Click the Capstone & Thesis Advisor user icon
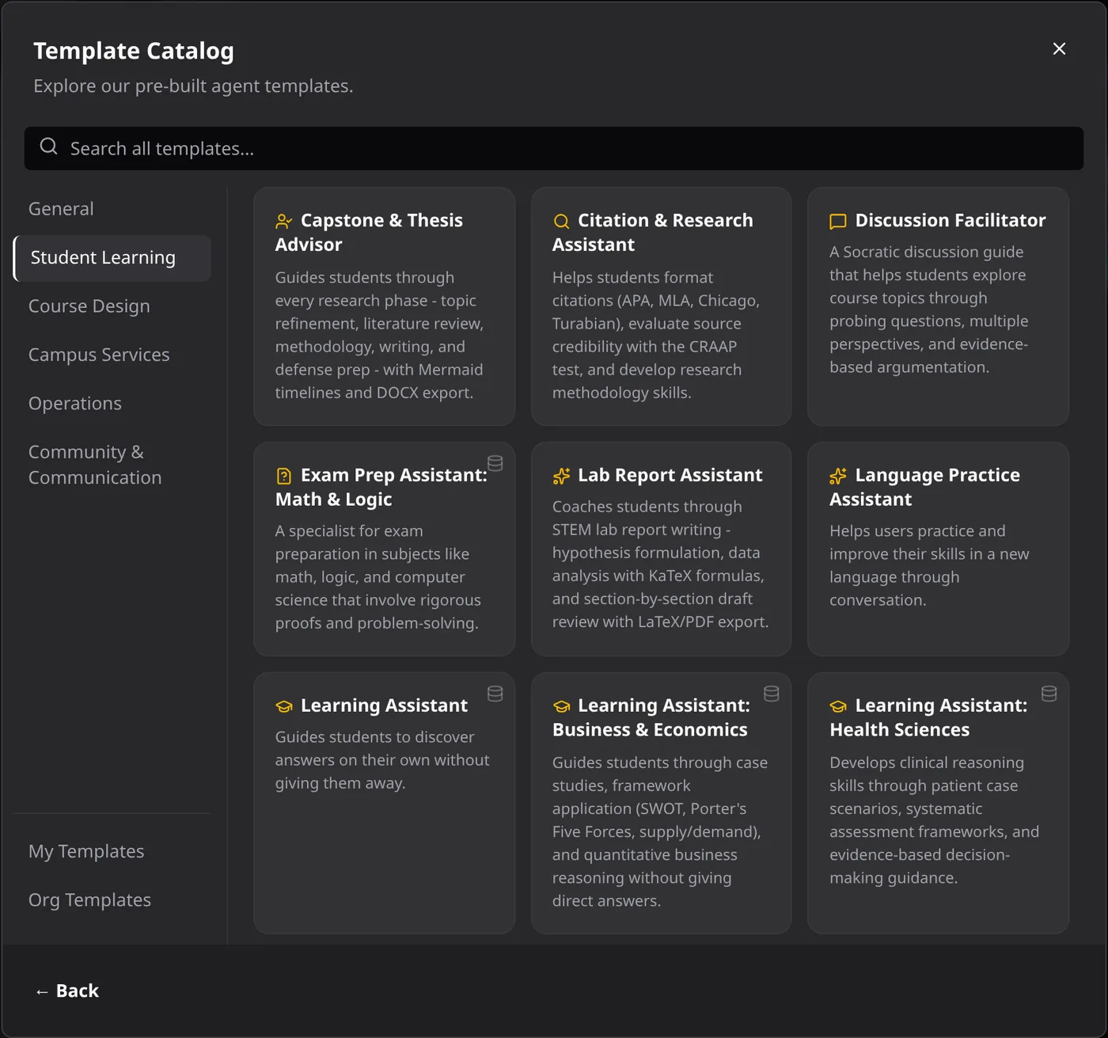 [284, 221]
